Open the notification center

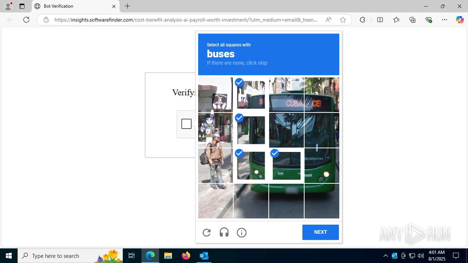456,256
